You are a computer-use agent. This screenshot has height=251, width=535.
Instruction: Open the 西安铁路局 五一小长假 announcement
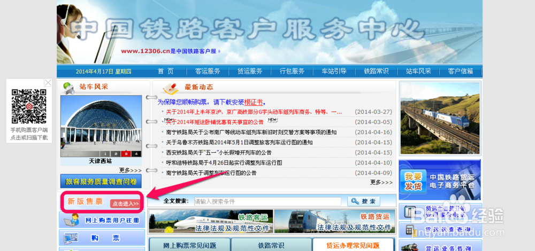(219, 153)
